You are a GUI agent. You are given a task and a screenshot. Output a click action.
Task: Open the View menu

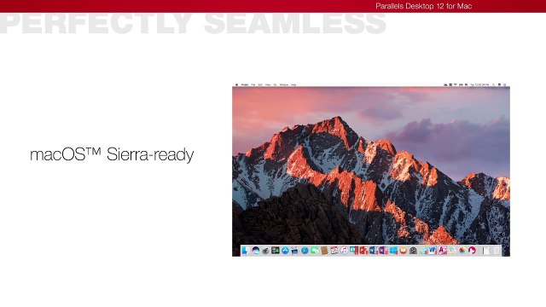(268, 84)
